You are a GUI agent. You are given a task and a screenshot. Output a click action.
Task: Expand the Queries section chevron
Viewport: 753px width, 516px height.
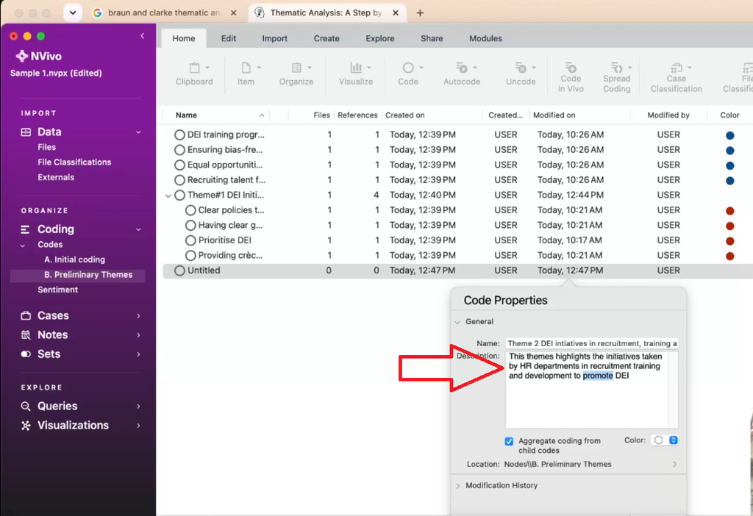point(138,406)
